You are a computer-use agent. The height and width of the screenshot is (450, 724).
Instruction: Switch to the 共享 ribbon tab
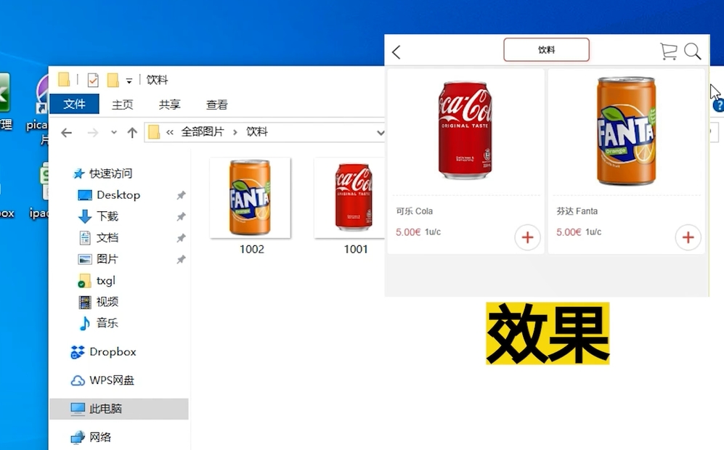click(169, 105)
